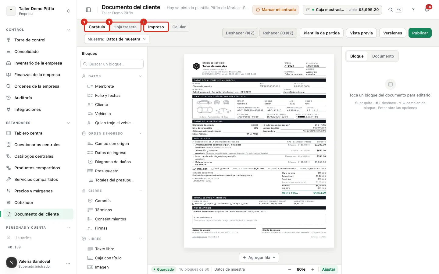Zoom out with the minus icon

pos(290,269)
